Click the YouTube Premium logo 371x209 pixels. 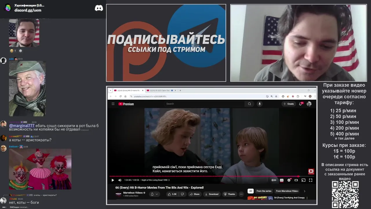126,104
